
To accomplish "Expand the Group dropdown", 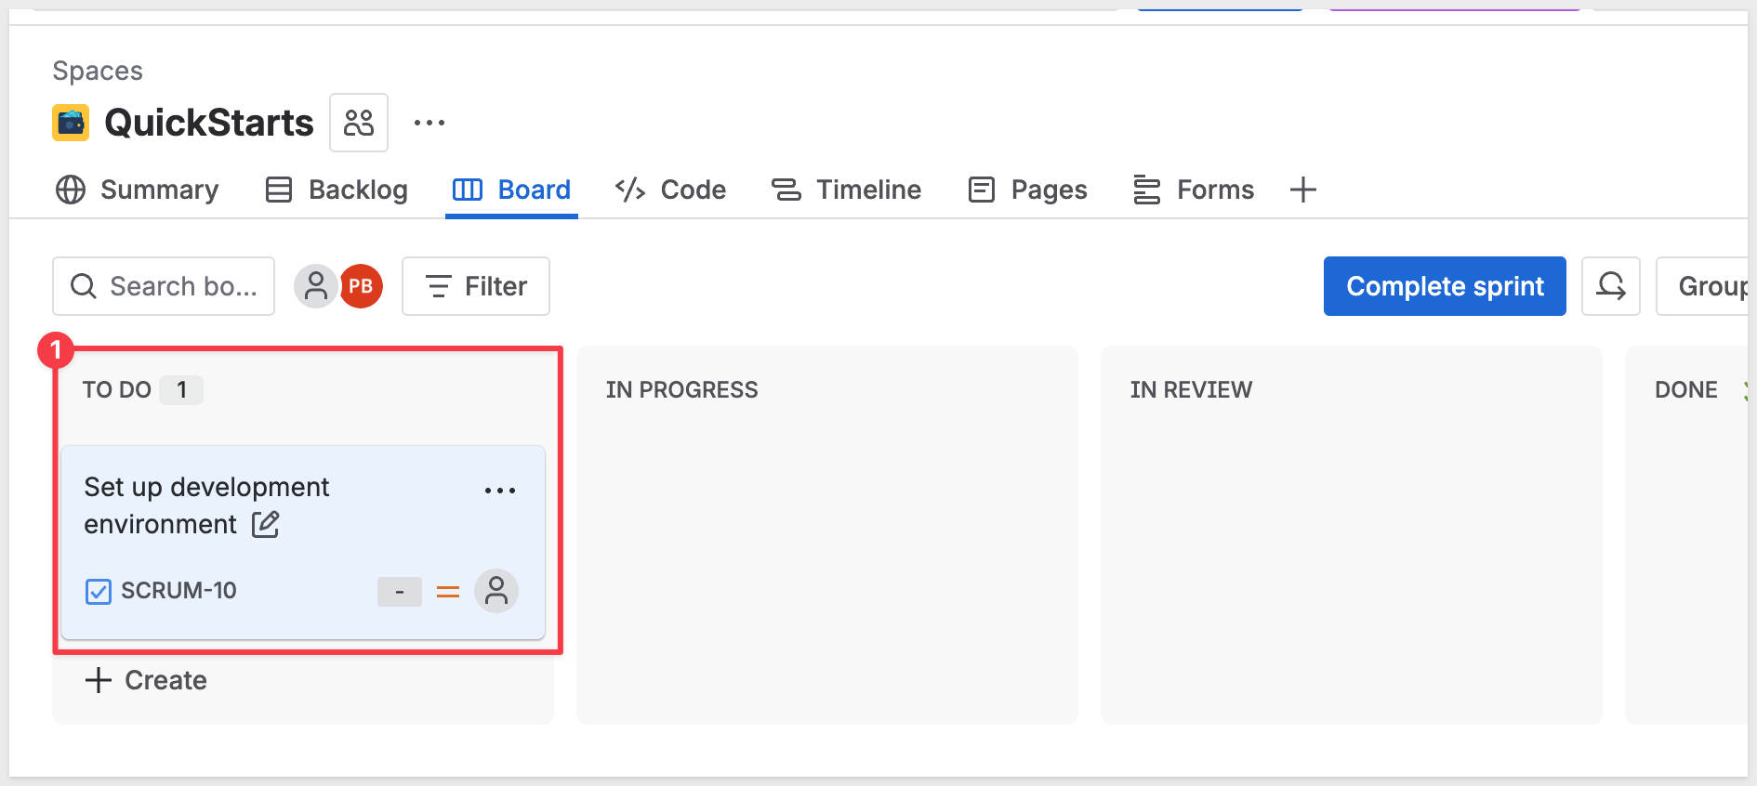I will 1709,286.
